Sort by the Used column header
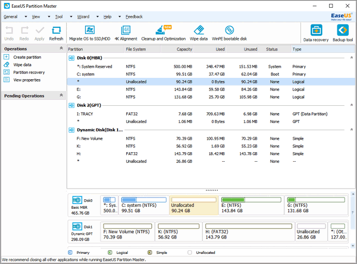 click(210, 49)
